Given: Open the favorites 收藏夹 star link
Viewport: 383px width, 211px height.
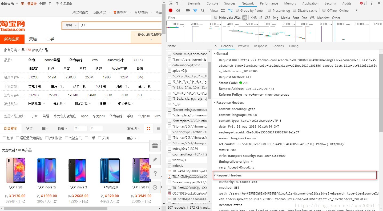Looking at the screenshot, I should coord(141,12).
